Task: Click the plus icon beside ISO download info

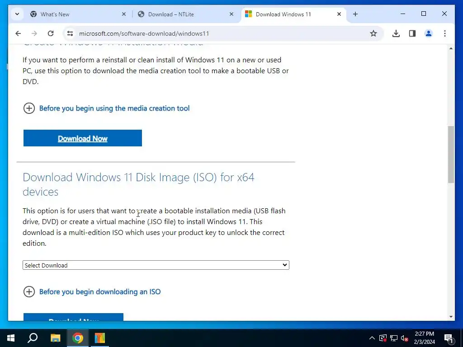Action: pyautogui.click(x=29, y=292)
